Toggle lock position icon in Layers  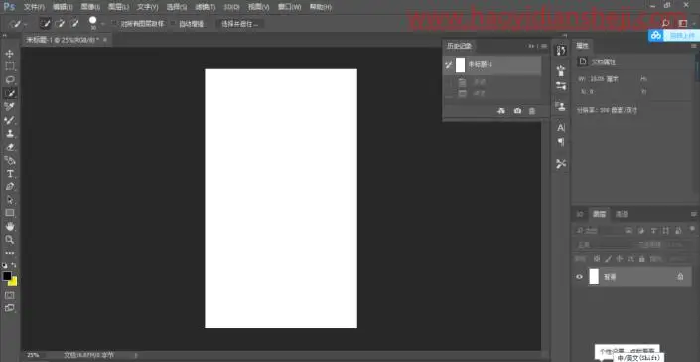(620, 259)
